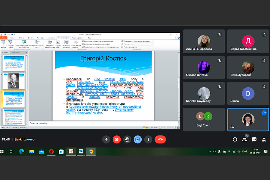Screen dimensions: 270x180
Task: Open Meet more options three-dot menu
Action: (x=148, y=139)
